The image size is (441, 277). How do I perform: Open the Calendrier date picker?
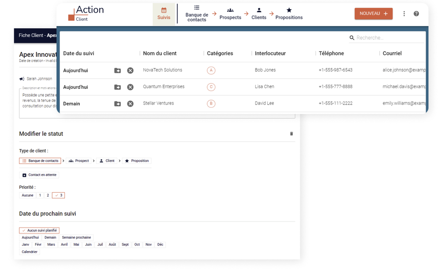tap(30, 252)
